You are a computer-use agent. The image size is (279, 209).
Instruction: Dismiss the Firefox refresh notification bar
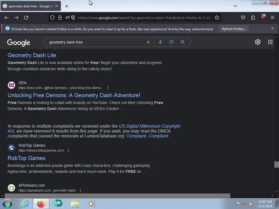[x=272, y=28]
